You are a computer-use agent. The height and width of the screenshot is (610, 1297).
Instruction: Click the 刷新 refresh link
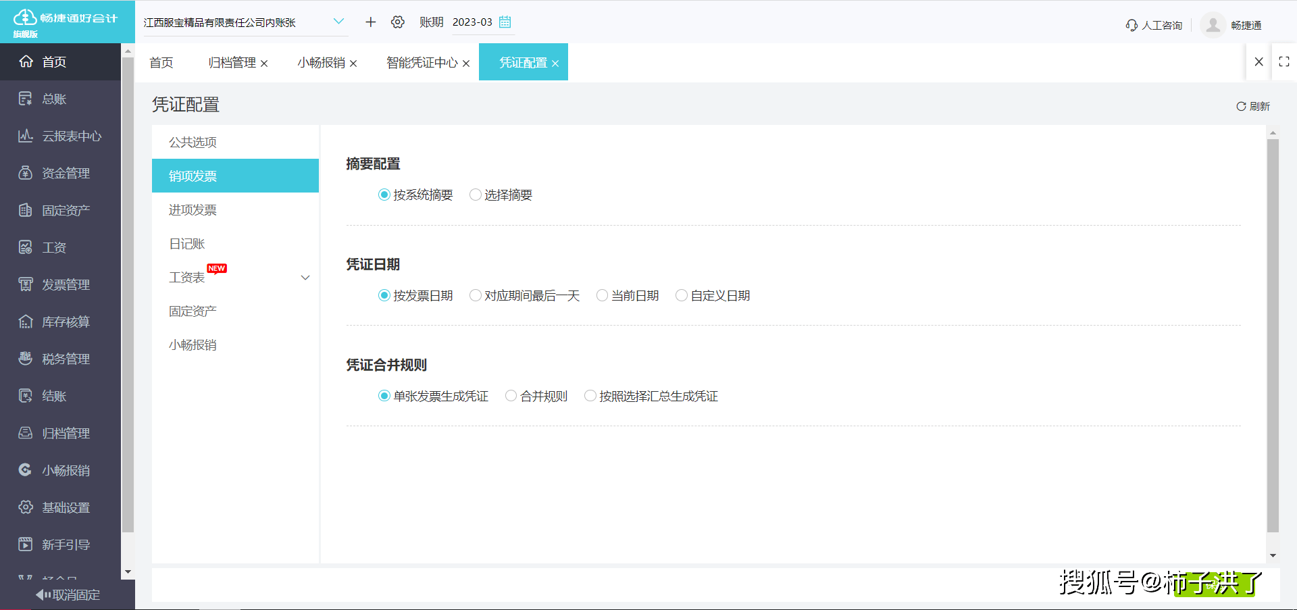coord(1253,106)
